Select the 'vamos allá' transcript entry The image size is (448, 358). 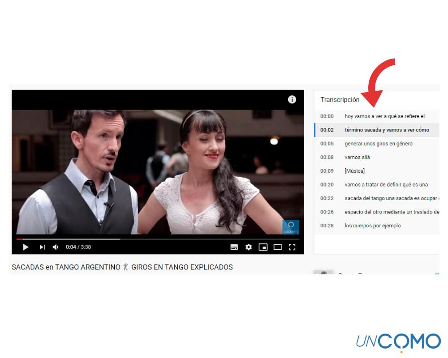(357, 158)
